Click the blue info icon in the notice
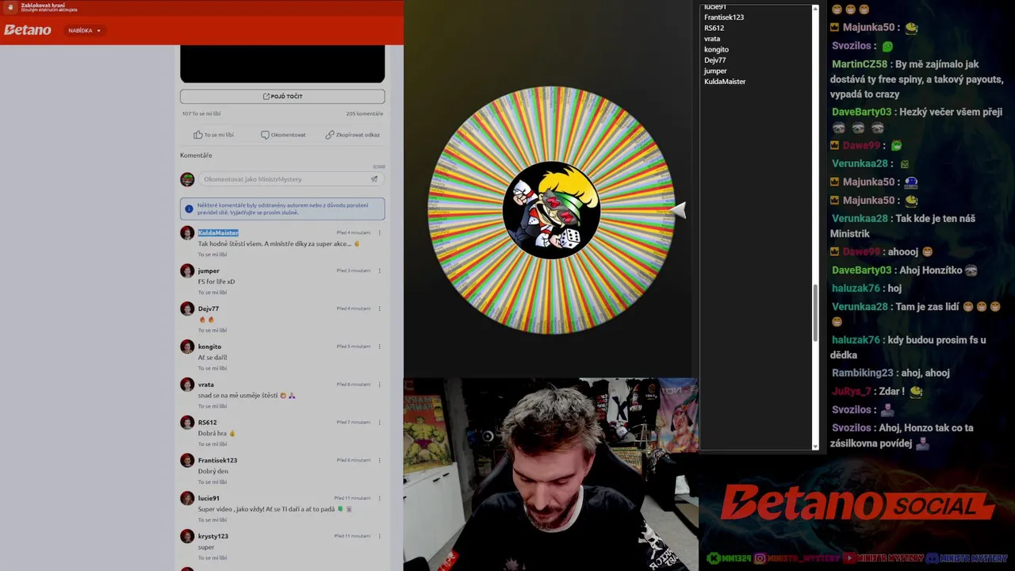The height and width of the screenshot is (571, 1015). coord(189,209)
